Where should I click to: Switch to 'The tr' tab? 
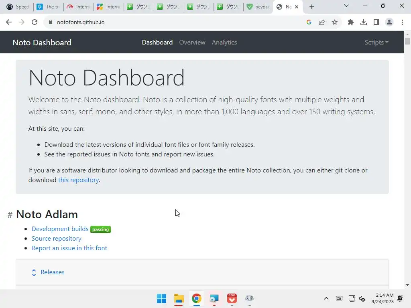[49, 7]
